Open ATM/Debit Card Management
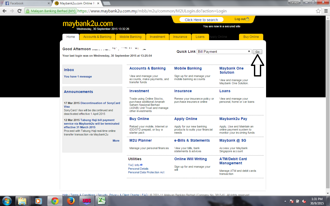 [x=233, y=161]
